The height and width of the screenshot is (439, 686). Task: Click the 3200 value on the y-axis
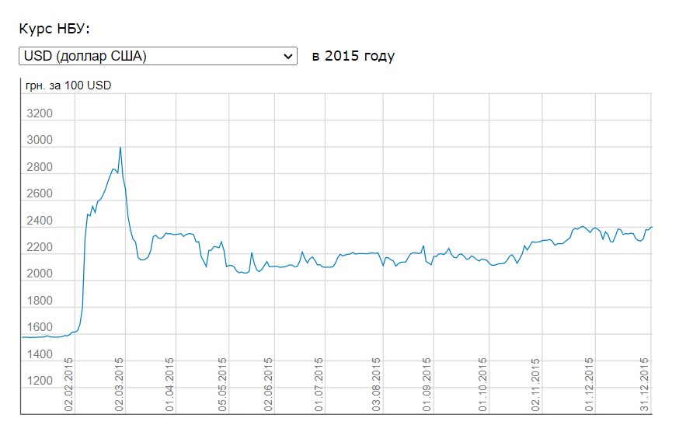pos(39,114)
